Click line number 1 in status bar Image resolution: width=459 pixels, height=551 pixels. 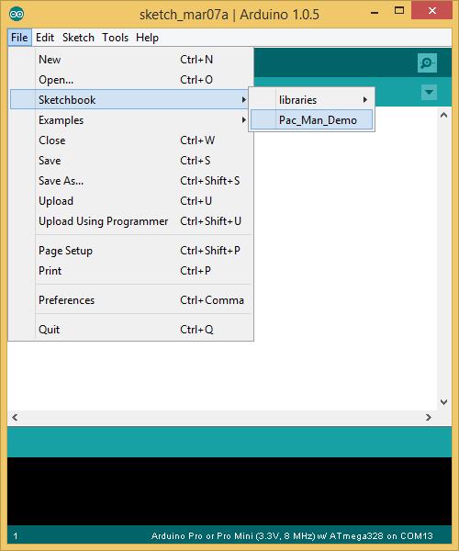point(16,536)
